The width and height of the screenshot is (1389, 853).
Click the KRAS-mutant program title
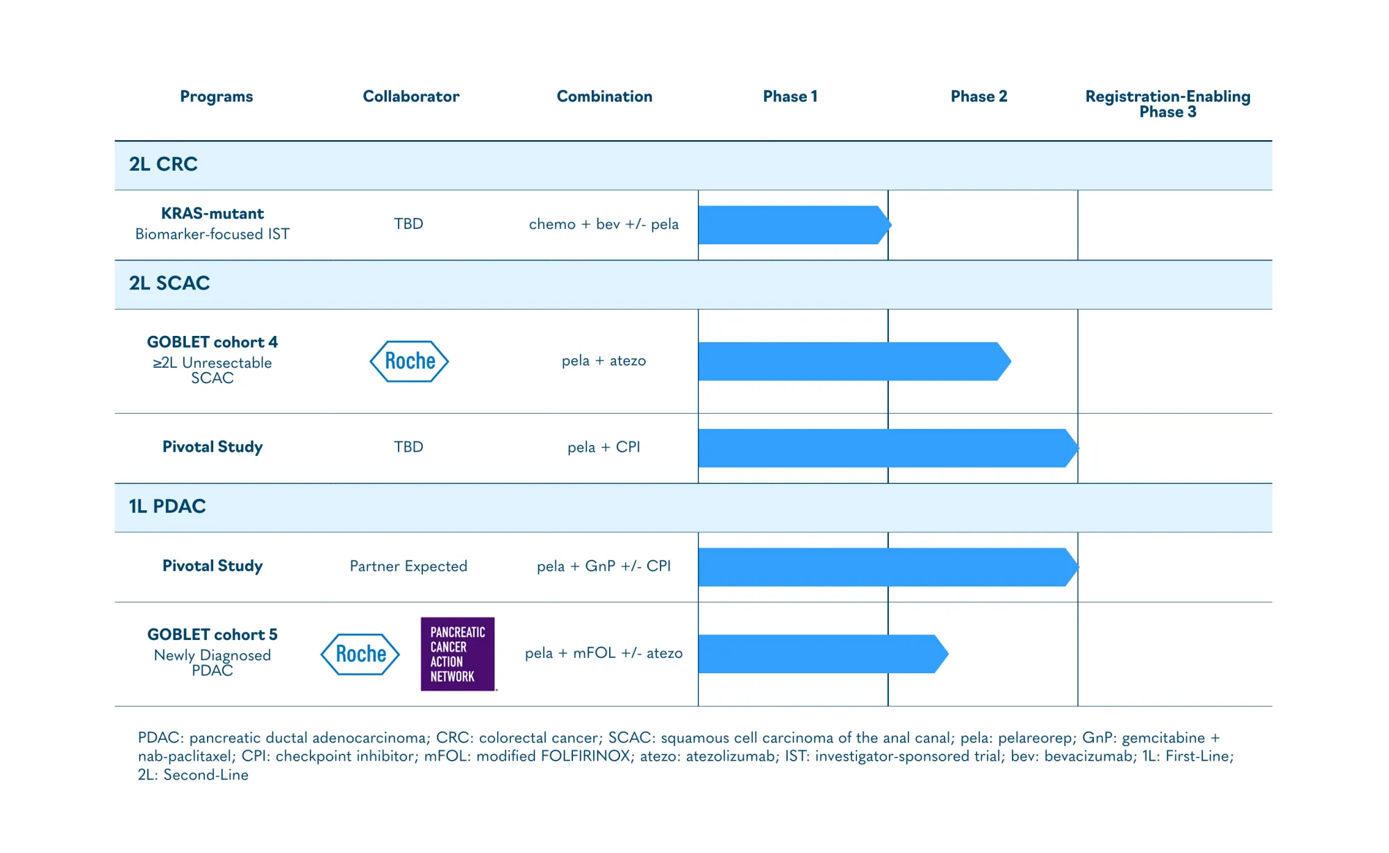click(x=213, y=214)
